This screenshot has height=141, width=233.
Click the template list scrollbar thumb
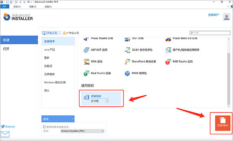(x=229, y=79)
